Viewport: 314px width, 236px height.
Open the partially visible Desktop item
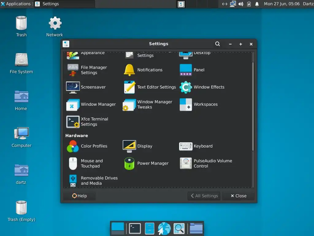pyautogui.click(x=195, y=55)
